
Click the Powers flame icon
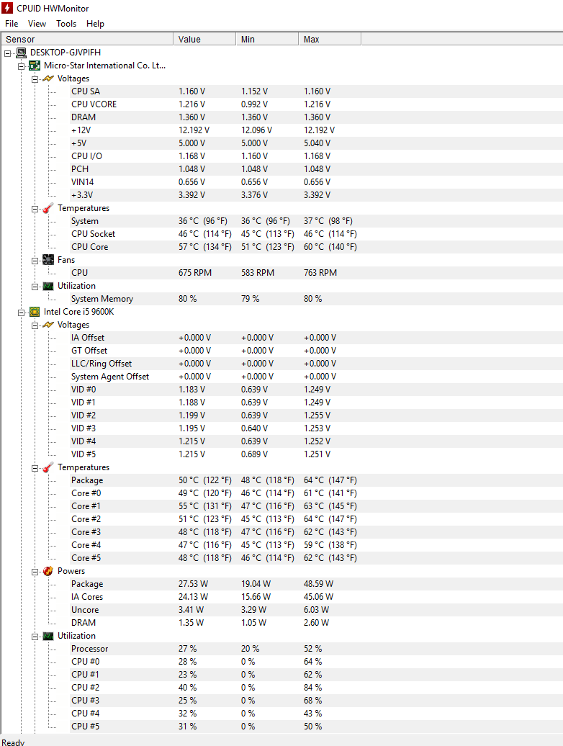48,571
